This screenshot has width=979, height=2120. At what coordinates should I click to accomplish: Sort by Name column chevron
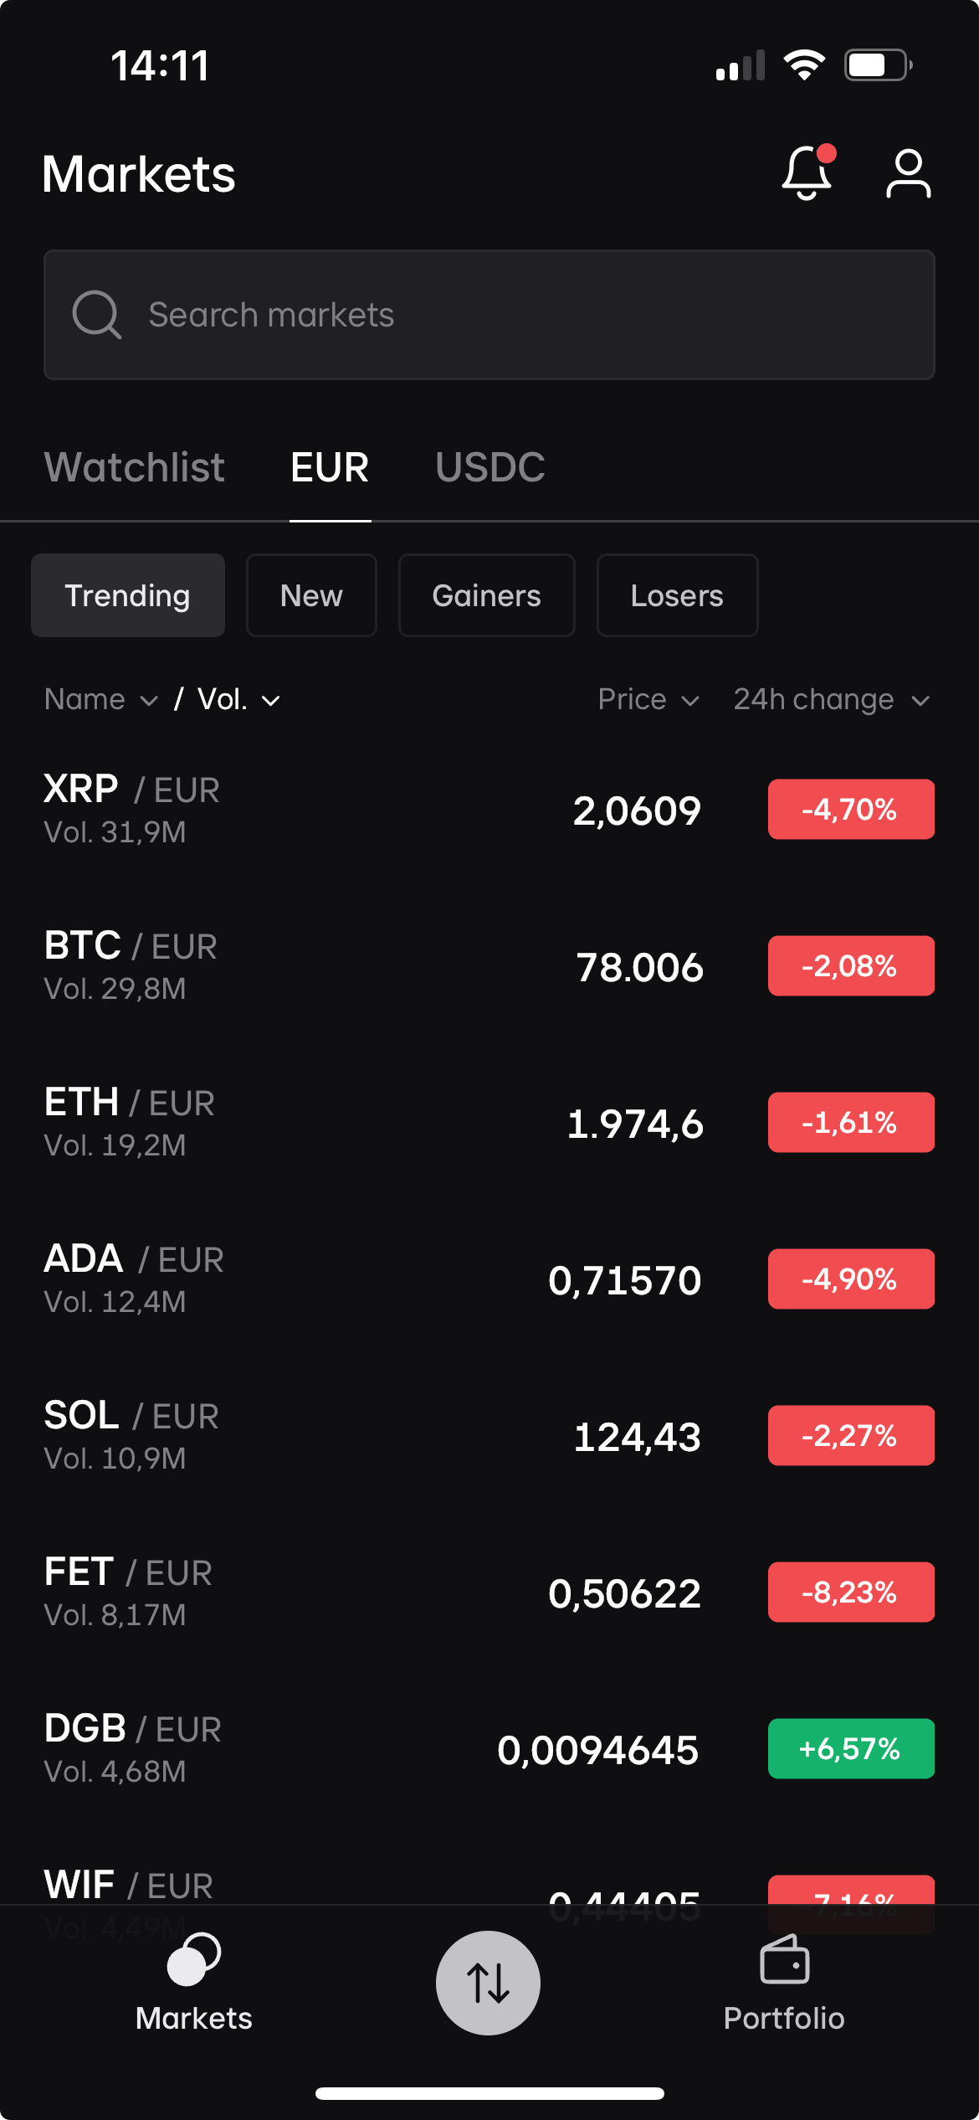tap(149, 701)
